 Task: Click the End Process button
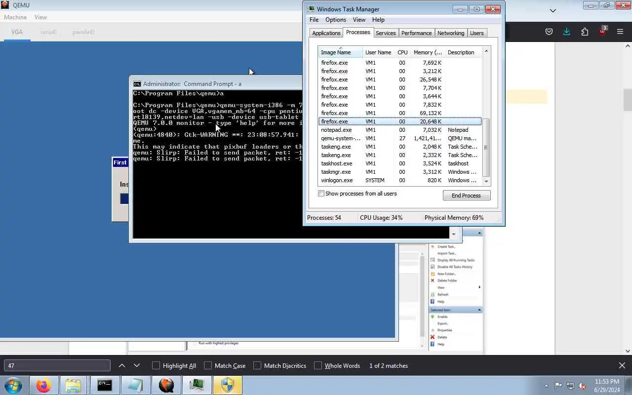(x=466, y=196)
